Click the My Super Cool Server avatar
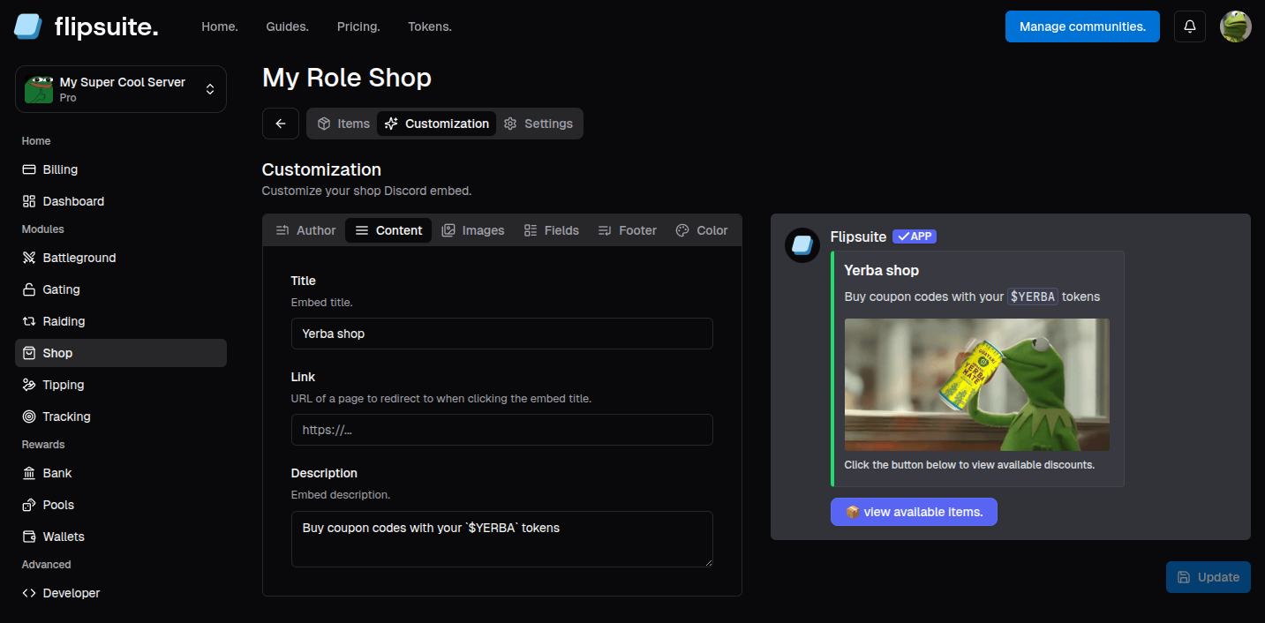 tap(39, 89)
